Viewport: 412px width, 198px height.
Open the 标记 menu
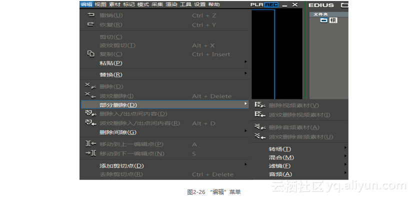[x=129, y=4]
